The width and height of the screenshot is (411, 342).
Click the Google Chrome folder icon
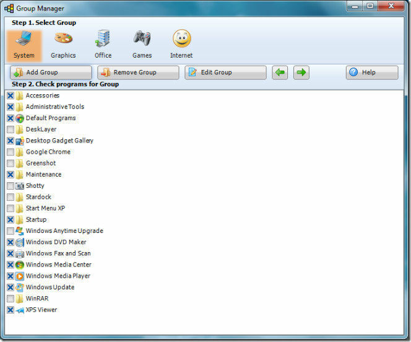(x=19, y=152)
